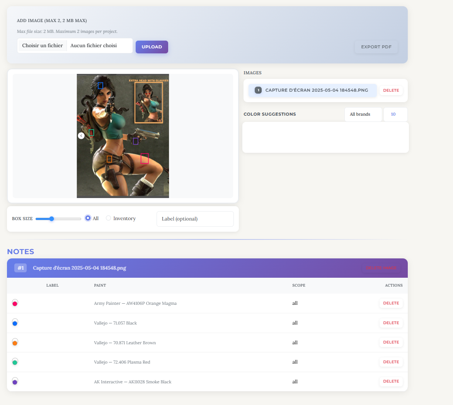Click the previous image arrow on the canvas

[x=81, y=136]
